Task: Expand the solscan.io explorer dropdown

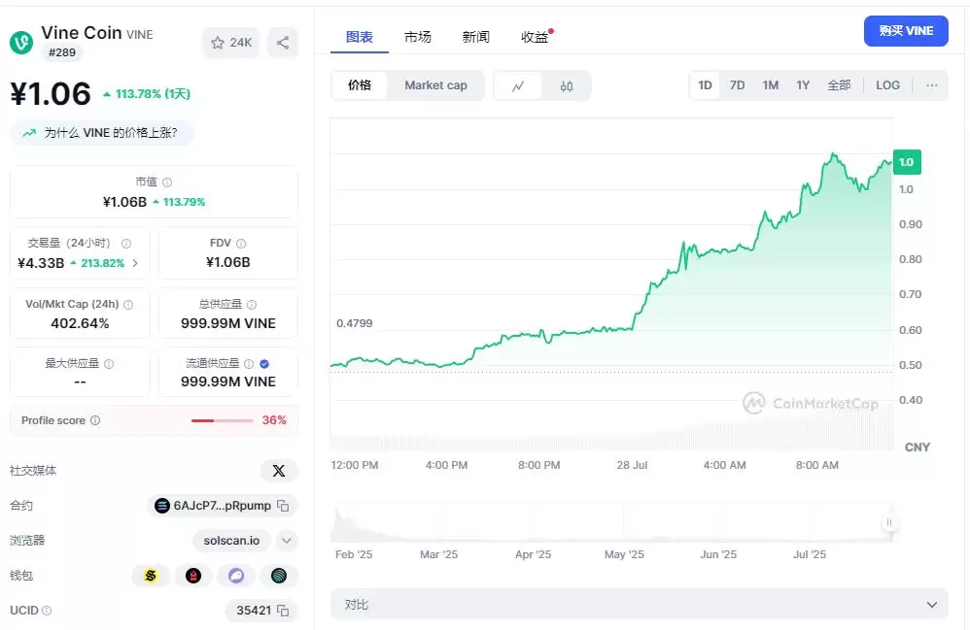Action: click(286, 540)
